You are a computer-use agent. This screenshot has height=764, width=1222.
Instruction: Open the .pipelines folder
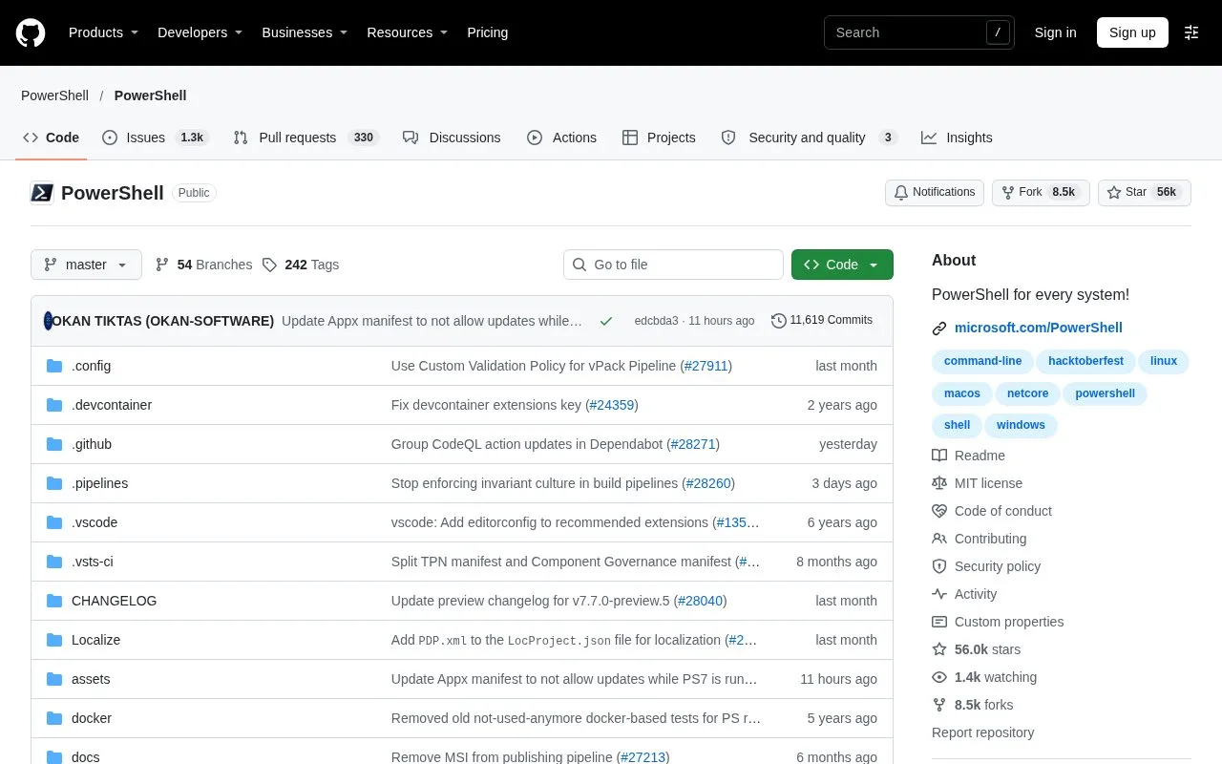tap(99, 483)
